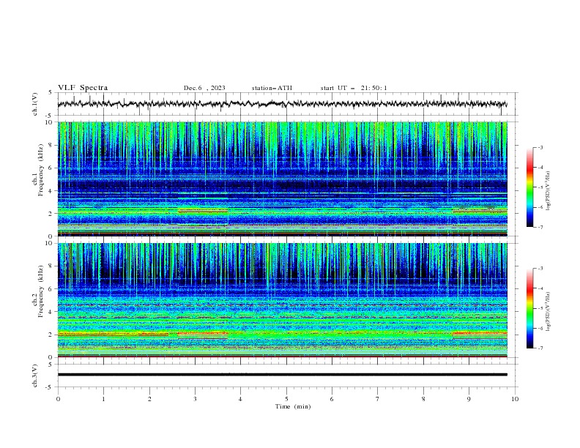Click the "station=ATH" header label

(x=272, y=88)
